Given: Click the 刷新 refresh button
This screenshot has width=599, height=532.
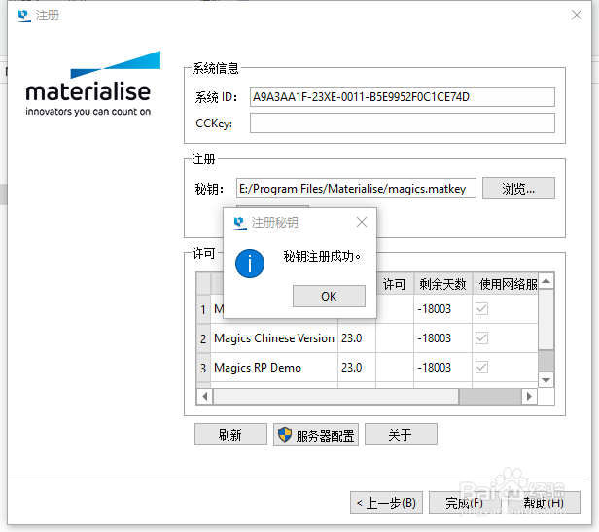Looking at the screenshot, I should (x=230, y=434).
